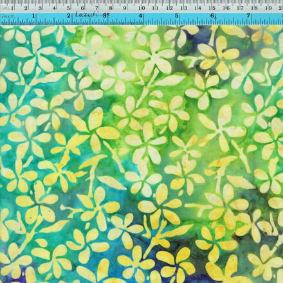Click the handwritten "lazuli" label on blue ruler
Image resolution: width=283 pixels, height=283 pixels.
click(x=86, y=15)
